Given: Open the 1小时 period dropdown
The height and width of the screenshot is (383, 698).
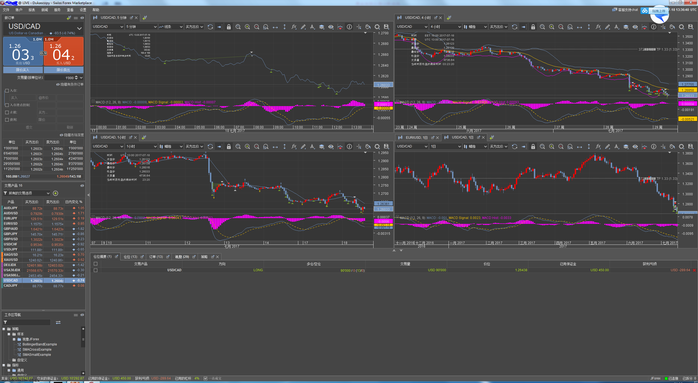Looking at the screenshot, I should 141,146.
